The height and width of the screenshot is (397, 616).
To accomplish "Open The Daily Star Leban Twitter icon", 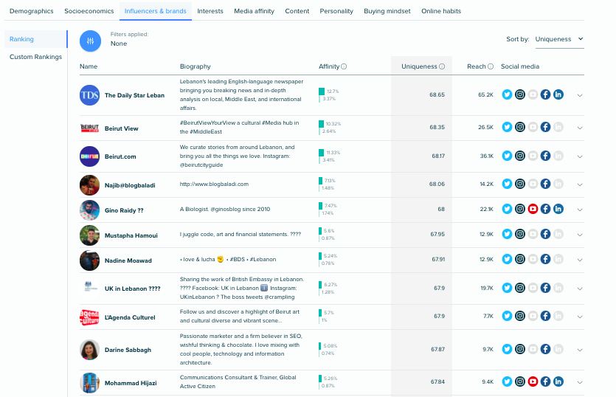I will [x=507, y=94].
